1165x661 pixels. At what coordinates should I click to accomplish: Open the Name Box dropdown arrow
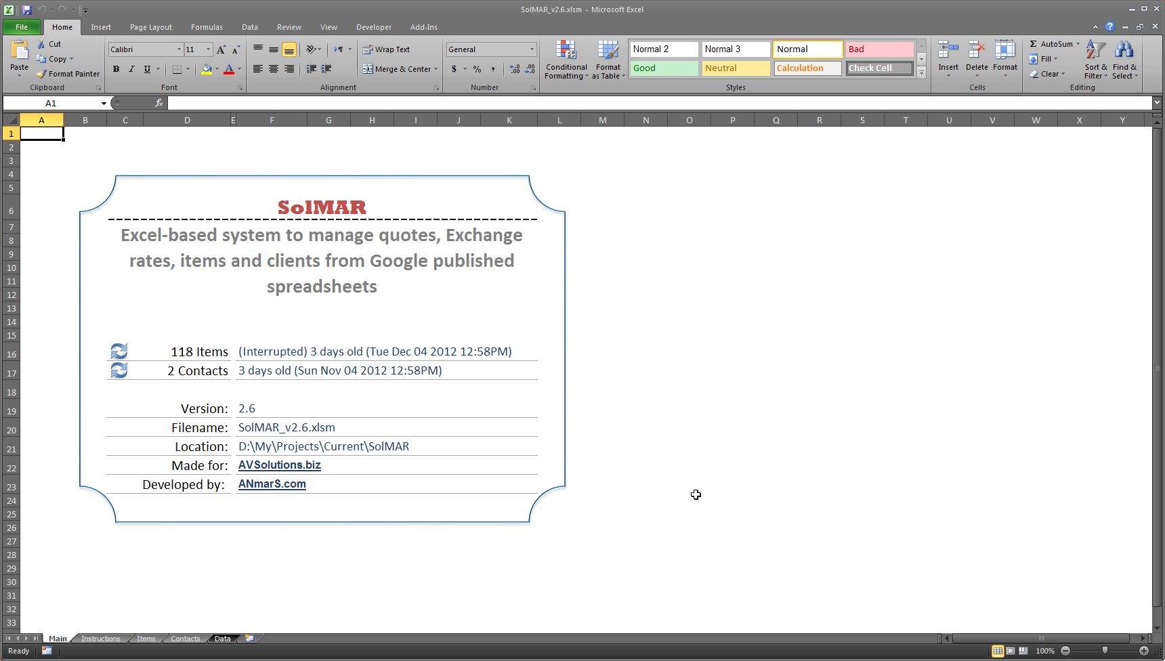(104, 103)
